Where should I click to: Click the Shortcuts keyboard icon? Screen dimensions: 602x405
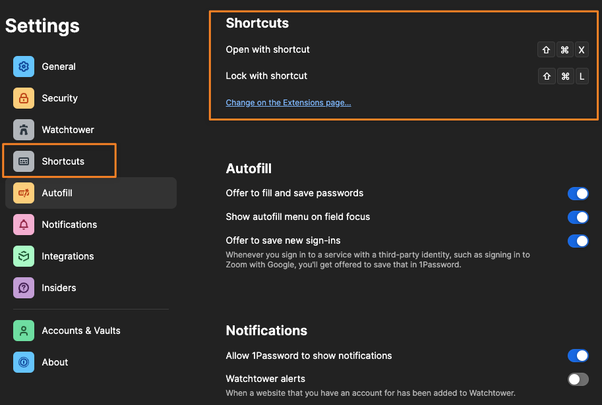coord(24,161)
